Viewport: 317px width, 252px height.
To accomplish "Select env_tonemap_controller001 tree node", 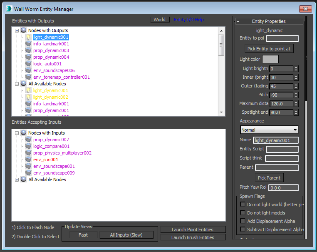I will point(62,77).
